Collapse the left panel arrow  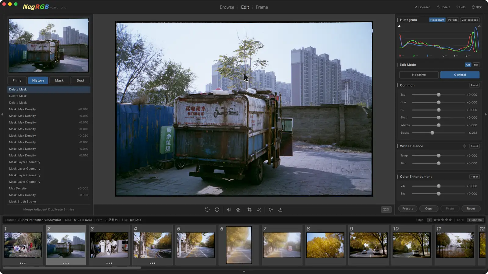tap(2, 114)
